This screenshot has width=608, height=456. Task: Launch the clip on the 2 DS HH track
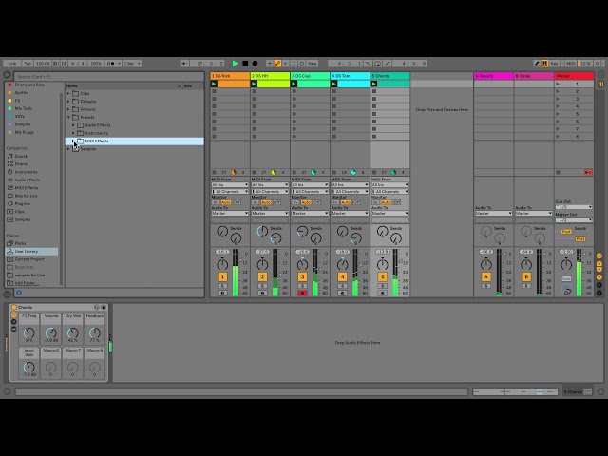pyautogui.click(x=254, y=84)
